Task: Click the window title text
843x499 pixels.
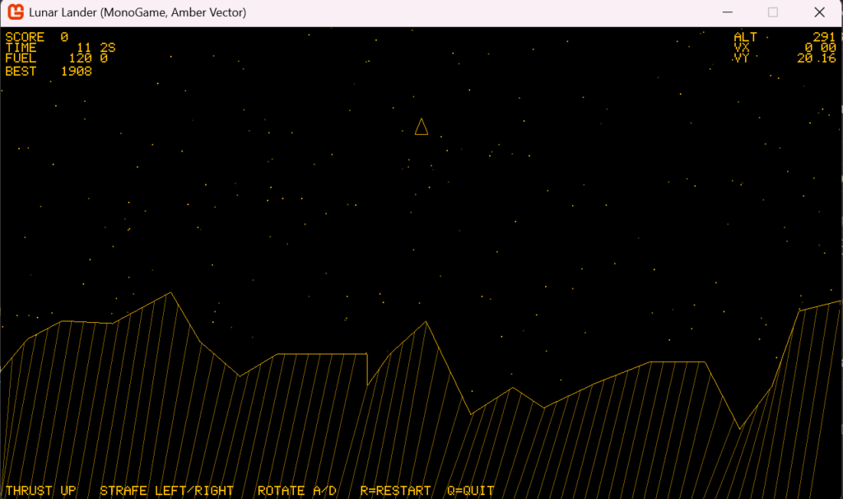Action: [x=137, y=12]
